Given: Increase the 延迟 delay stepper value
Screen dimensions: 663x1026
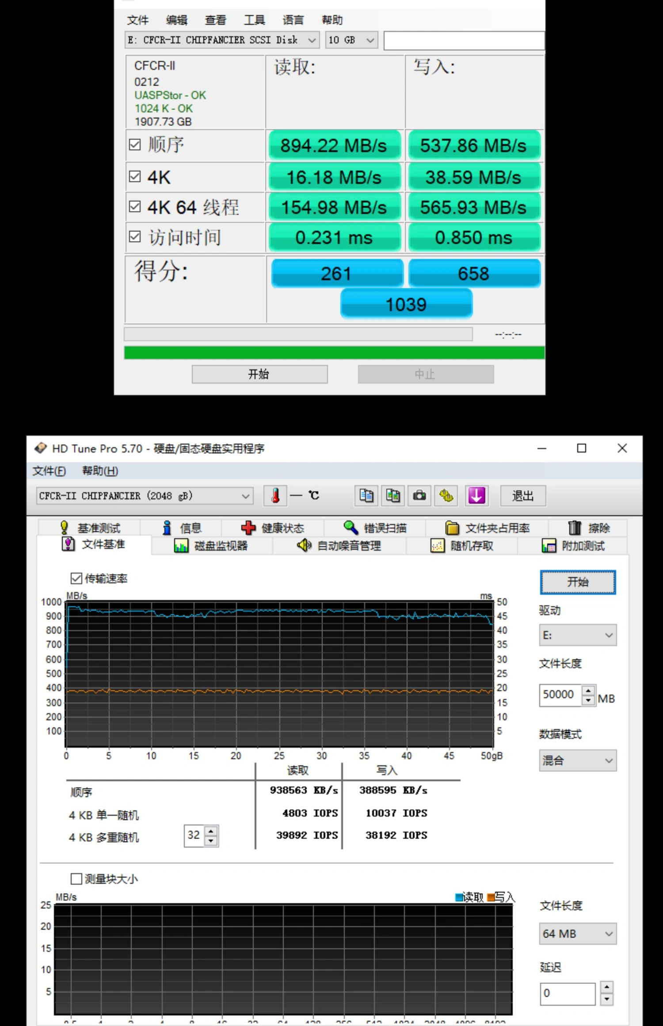Looking at the screenshot, I should point(607,988).
